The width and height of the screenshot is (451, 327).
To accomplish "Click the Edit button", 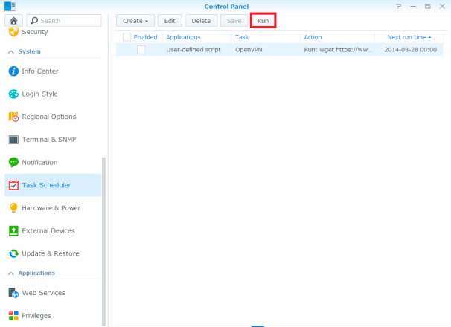I will tap(170, 21).
